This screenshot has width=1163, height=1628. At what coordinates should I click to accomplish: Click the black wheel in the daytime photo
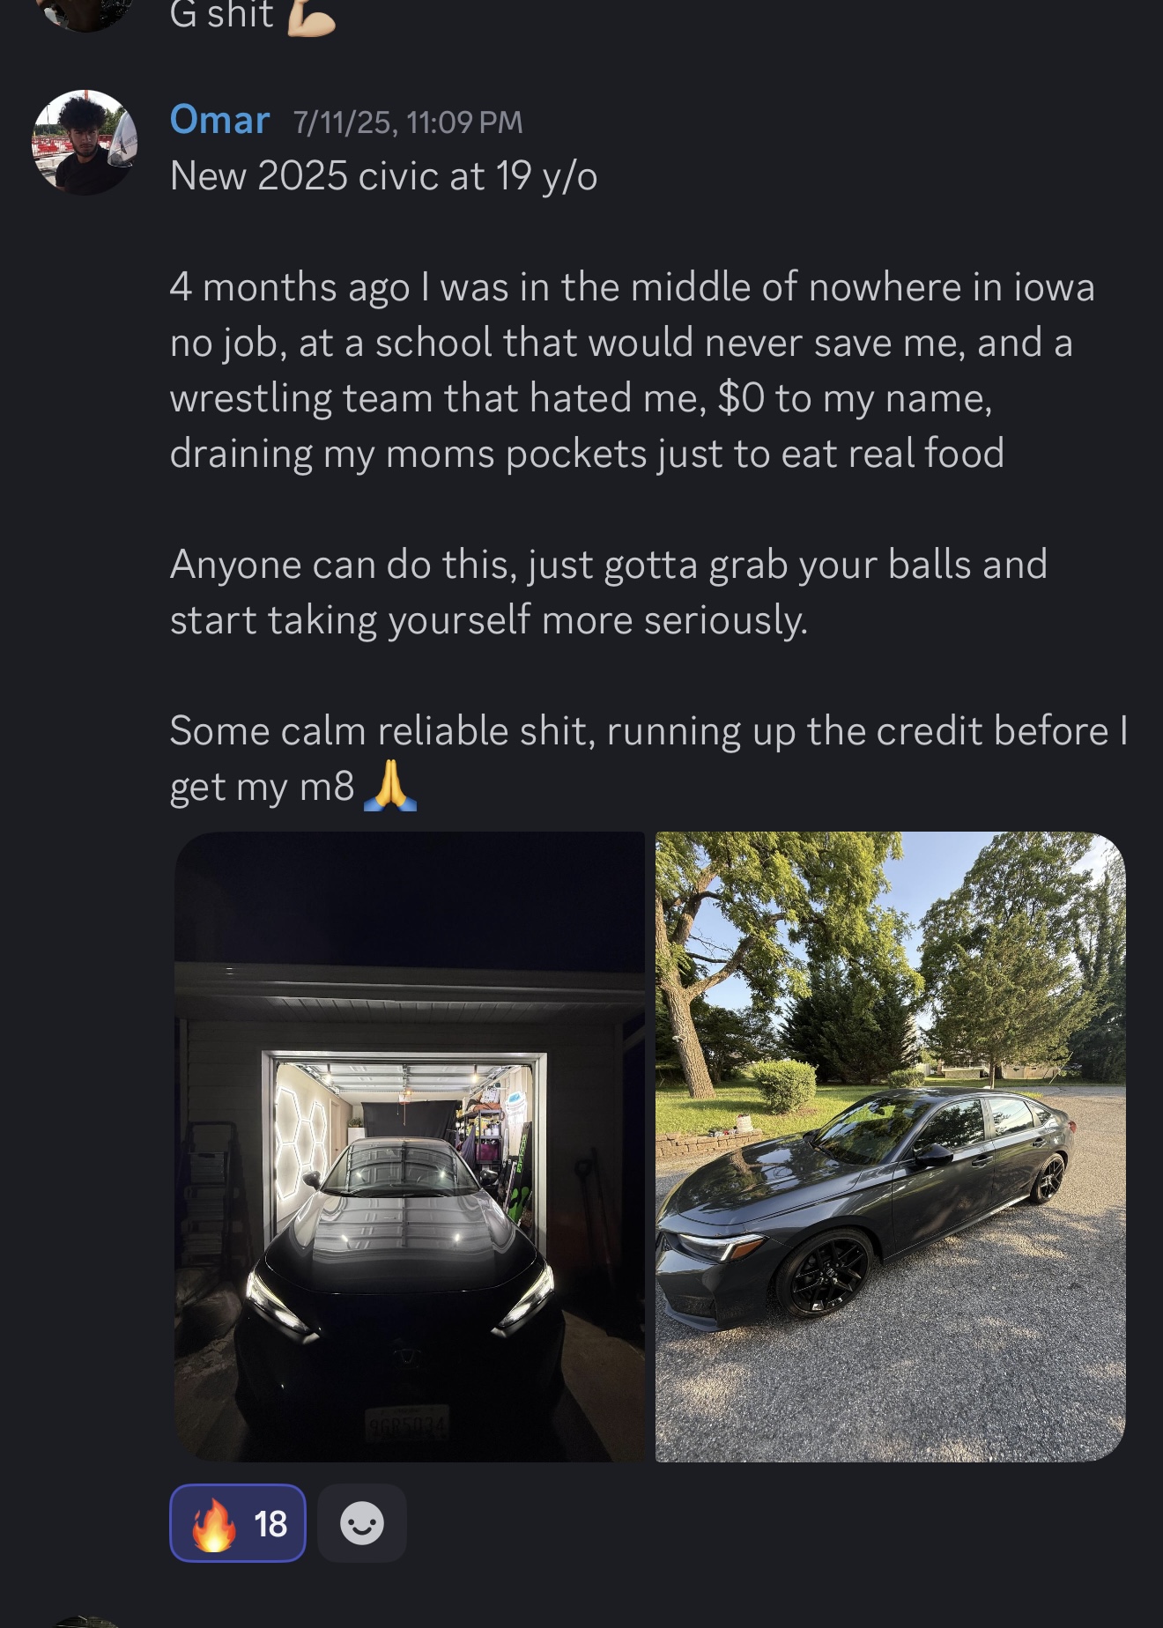(x=825, y=1273)
